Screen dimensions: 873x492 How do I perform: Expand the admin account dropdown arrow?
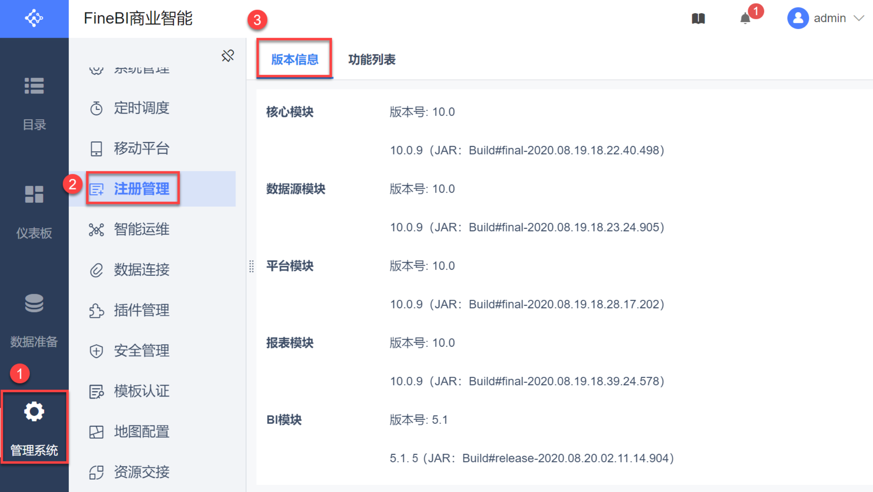(x=859, y=18)
